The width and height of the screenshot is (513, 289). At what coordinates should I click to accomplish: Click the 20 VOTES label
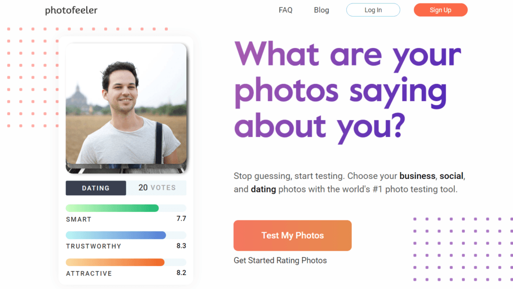point(157,188)
